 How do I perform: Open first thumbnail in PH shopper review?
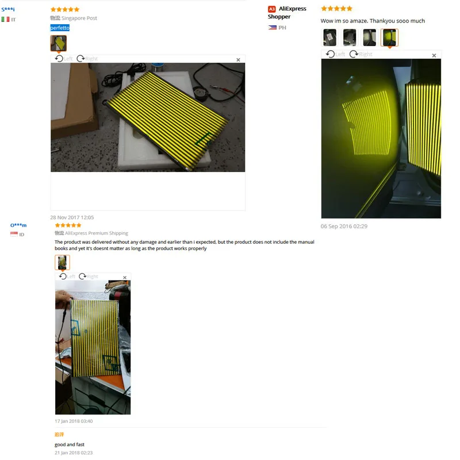coord(329,37)
